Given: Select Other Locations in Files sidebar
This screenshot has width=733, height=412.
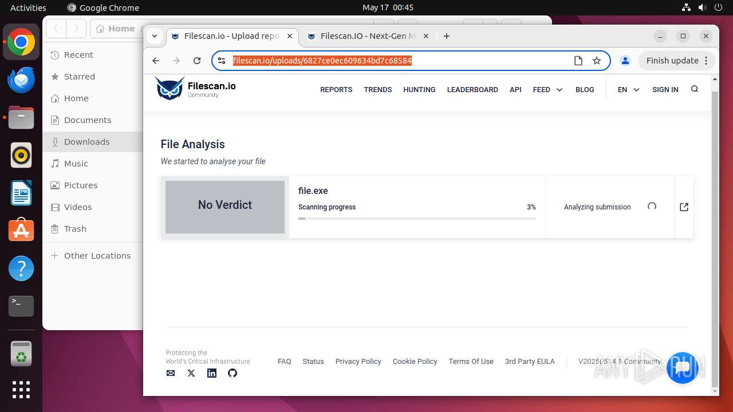Looking at the screenshot, I should coord(93,256).
